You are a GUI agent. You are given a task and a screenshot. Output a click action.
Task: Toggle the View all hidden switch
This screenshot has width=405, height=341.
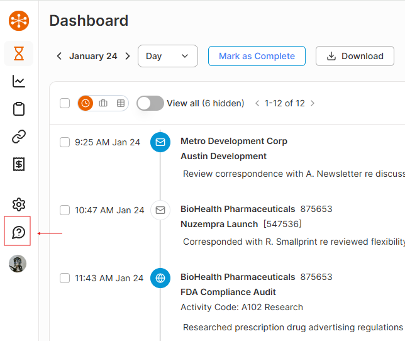[150, 103]
